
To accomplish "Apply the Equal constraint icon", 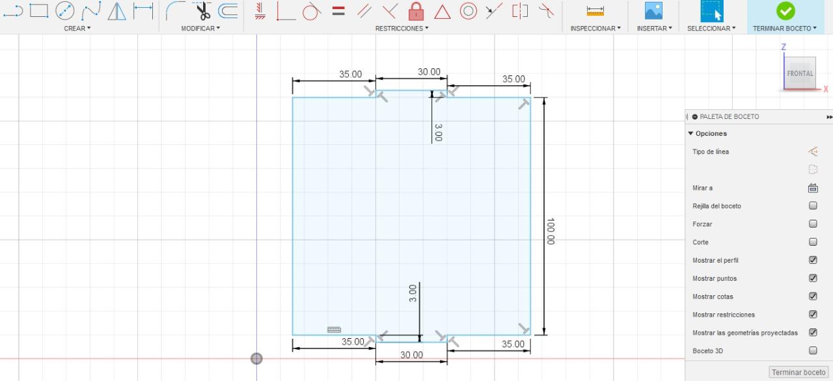I will point(338,10).
